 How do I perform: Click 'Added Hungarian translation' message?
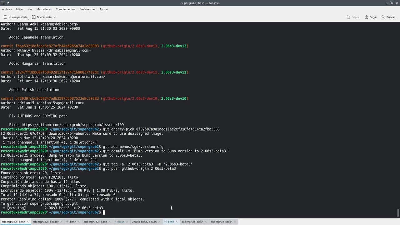[37, 63]
